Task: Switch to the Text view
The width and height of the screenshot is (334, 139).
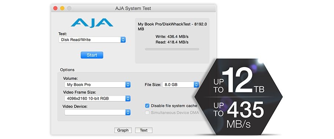Action: pyautogui.click(x=144, y=130)
